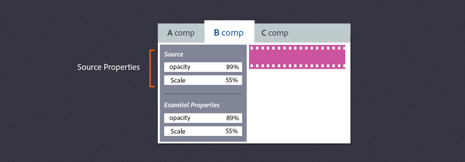
Task: Click the 89% value under Essential Properties
Action: point(233,118)
